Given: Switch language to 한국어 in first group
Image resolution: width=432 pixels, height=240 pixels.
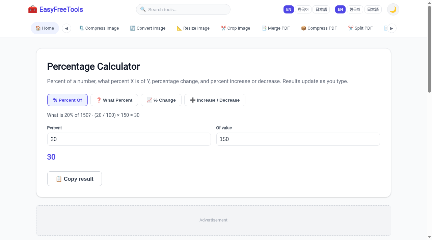Looking at the screenshot, I should pyautogui.click(x=303, y=9).
